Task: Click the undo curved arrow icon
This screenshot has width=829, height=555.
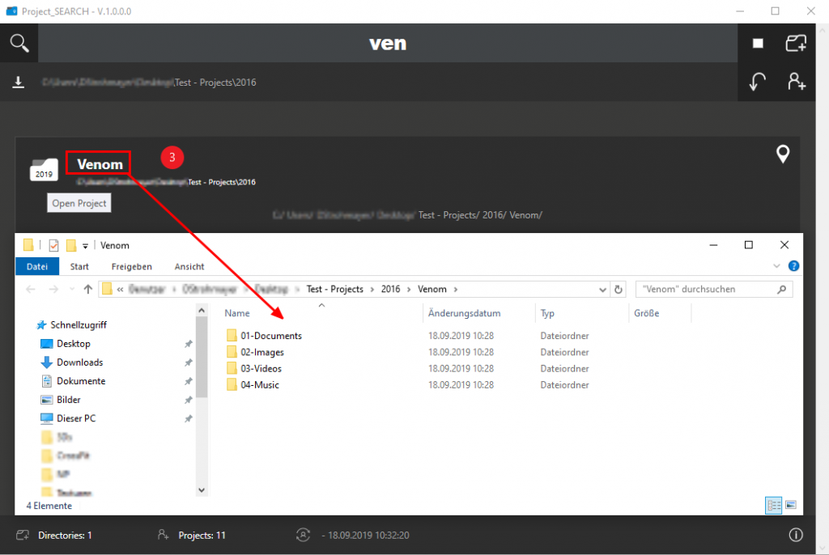Action: 758,82
